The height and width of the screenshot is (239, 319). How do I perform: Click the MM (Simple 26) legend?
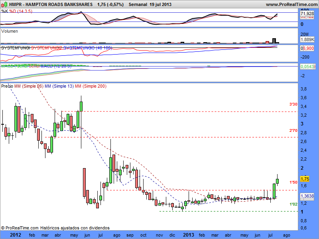(x=29, y=86)
